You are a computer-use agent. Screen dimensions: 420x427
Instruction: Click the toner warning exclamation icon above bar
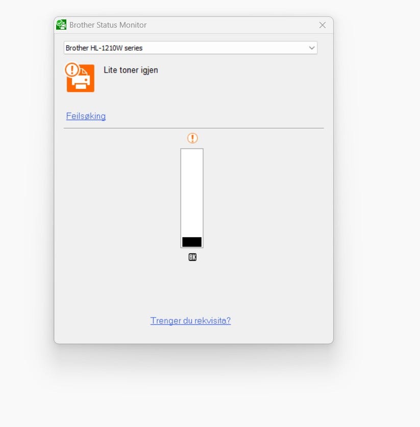(192, 138)
